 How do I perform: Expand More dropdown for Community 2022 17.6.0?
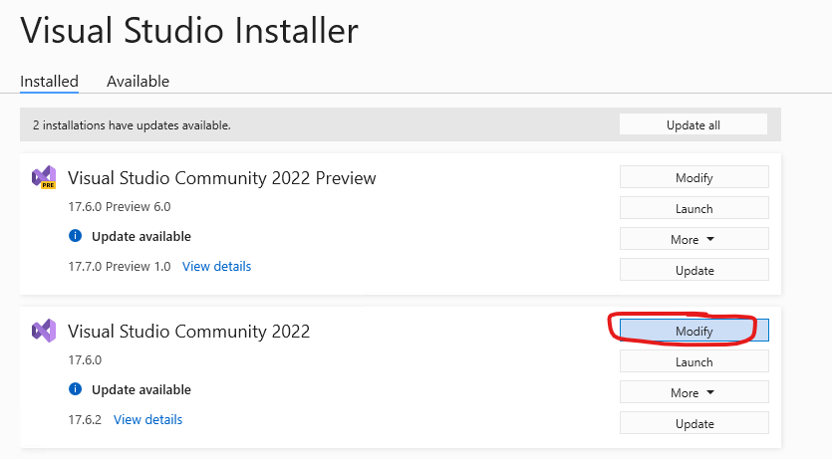click(694, 392)
